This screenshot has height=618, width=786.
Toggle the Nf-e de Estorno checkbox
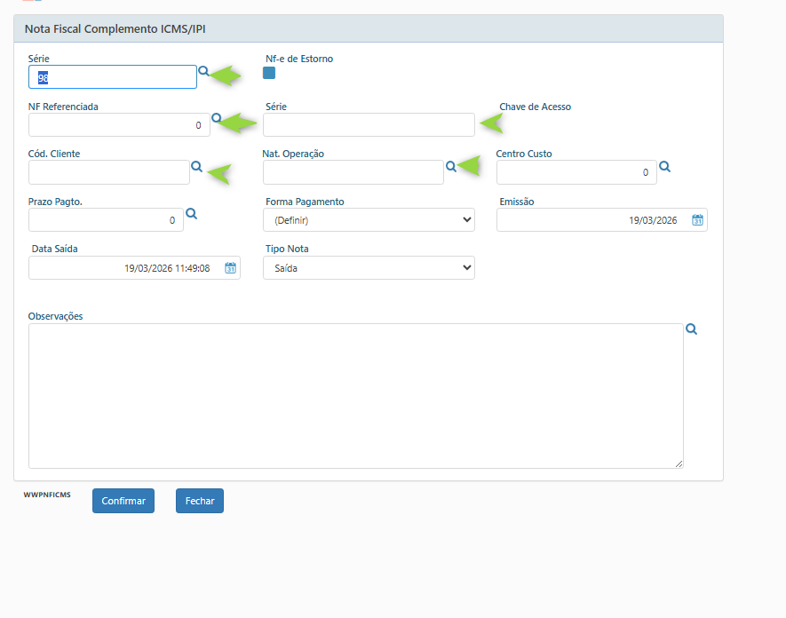click(x=269, y=74)
